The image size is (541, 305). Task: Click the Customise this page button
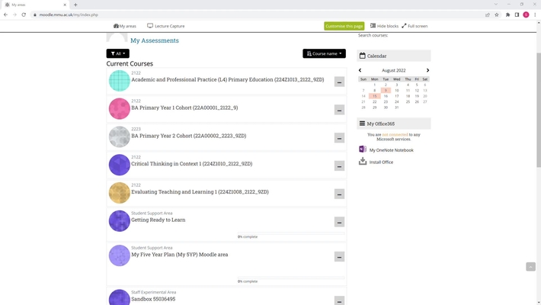(x=344, y=26)
